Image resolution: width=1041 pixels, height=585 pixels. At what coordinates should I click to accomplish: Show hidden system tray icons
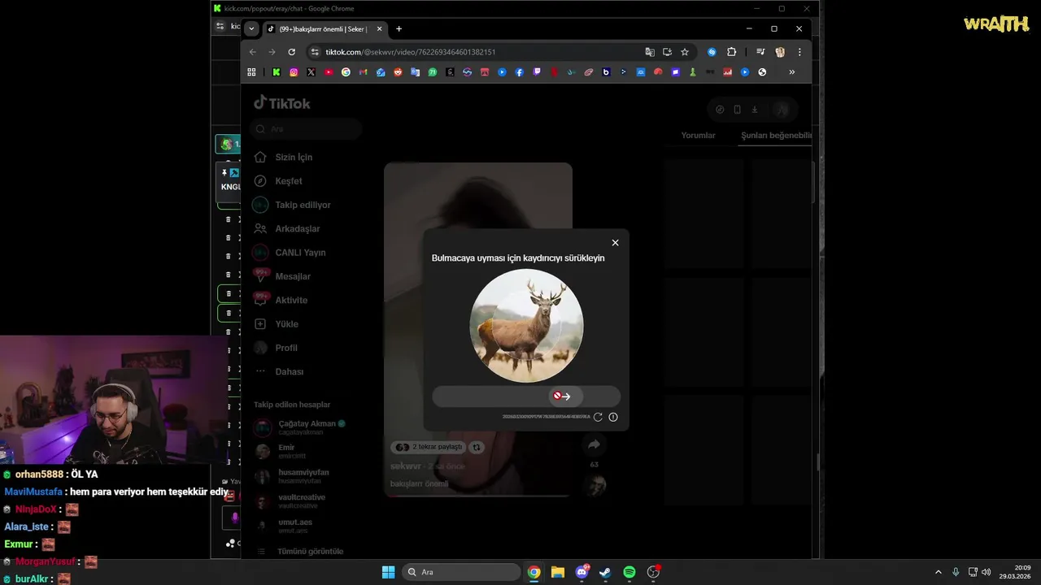938,572
